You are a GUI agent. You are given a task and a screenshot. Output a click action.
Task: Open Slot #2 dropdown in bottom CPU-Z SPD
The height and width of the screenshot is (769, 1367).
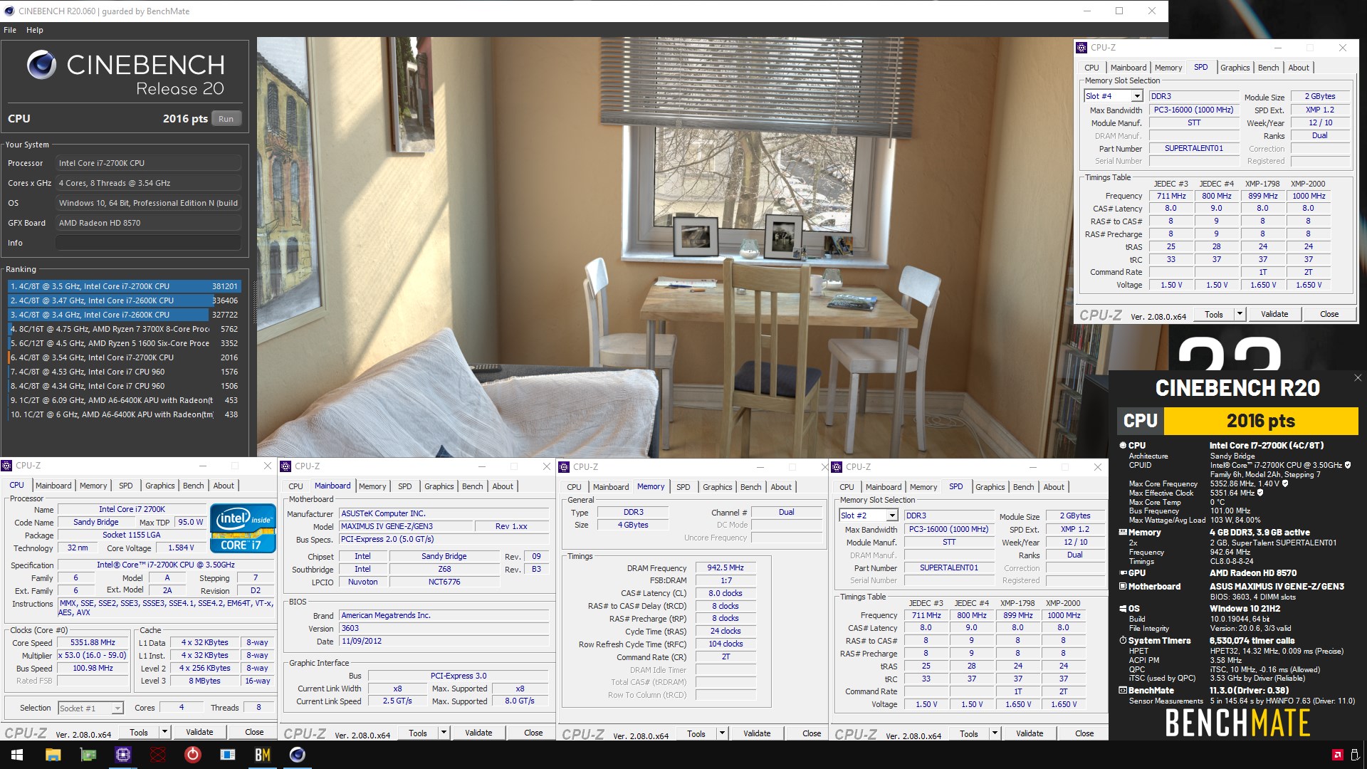[x=892, y=516]
